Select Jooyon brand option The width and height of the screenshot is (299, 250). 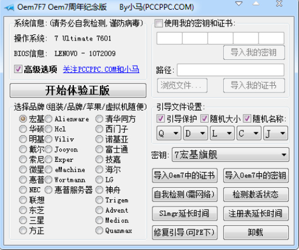(48, 149)
